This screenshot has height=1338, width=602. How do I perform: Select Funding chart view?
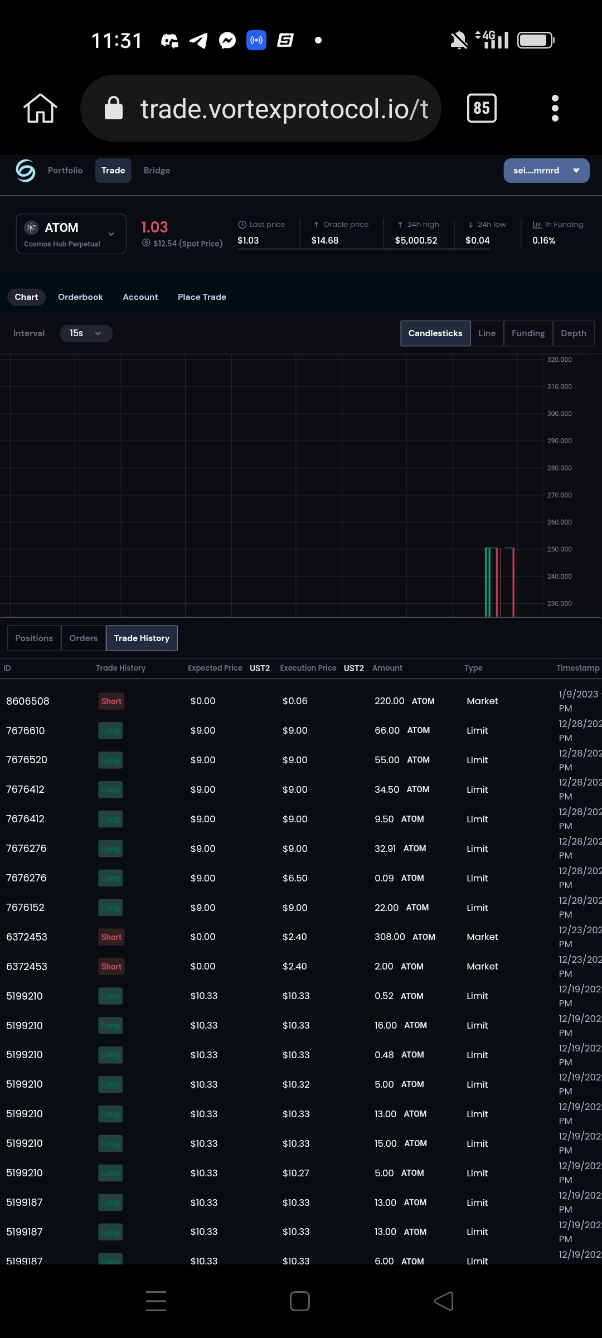[x=528, y=333]
